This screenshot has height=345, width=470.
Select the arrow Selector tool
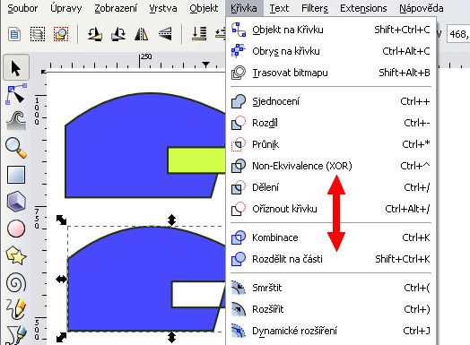click(x=16, y=67)
